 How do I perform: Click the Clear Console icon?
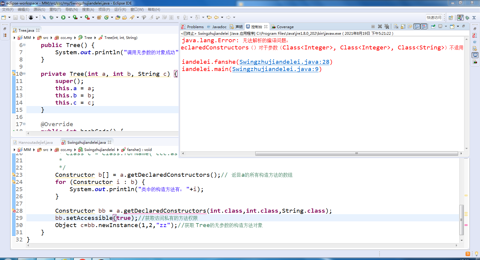[396, 26]
